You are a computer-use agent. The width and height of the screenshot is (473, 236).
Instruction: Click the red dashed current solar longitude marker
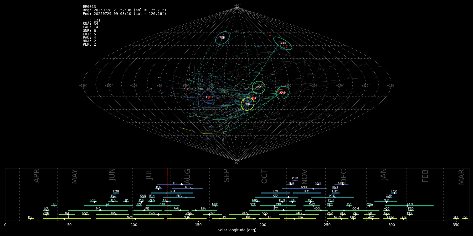tap(167, 194)
